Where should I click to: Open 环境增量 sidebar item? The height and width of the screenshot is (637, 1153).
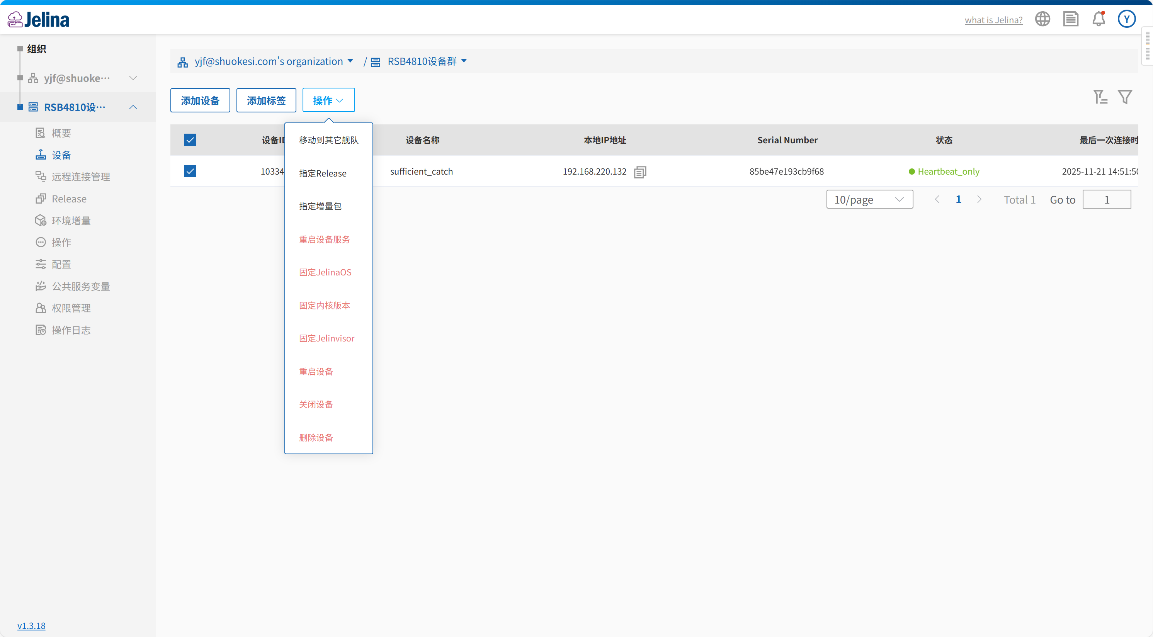tap(71, 221)
